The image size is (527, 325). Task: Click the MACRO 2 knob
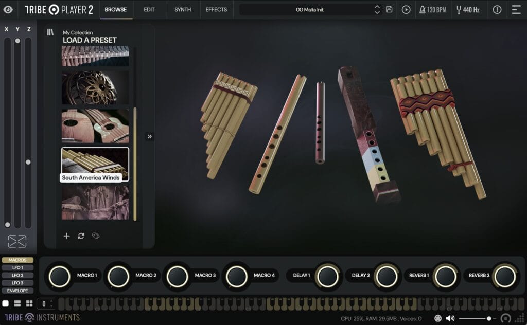click(x=118, y=277)
